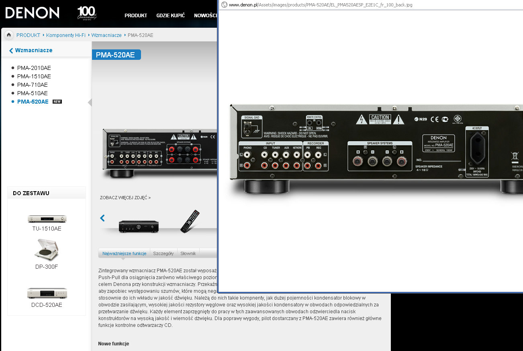Click PMA-520AE current breadcrumb text
Viewport: 523px width, 351px height.
[141, 35]
